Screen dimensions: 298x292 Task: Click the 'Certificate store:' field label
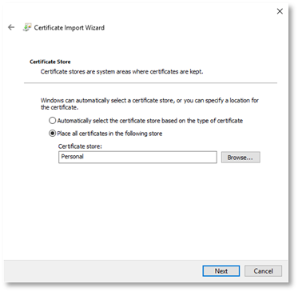point(80,146)
